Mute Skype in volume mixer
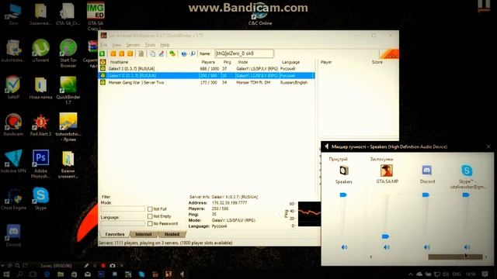The height and width of the screenshot is (279, 497). click(467, 247)
